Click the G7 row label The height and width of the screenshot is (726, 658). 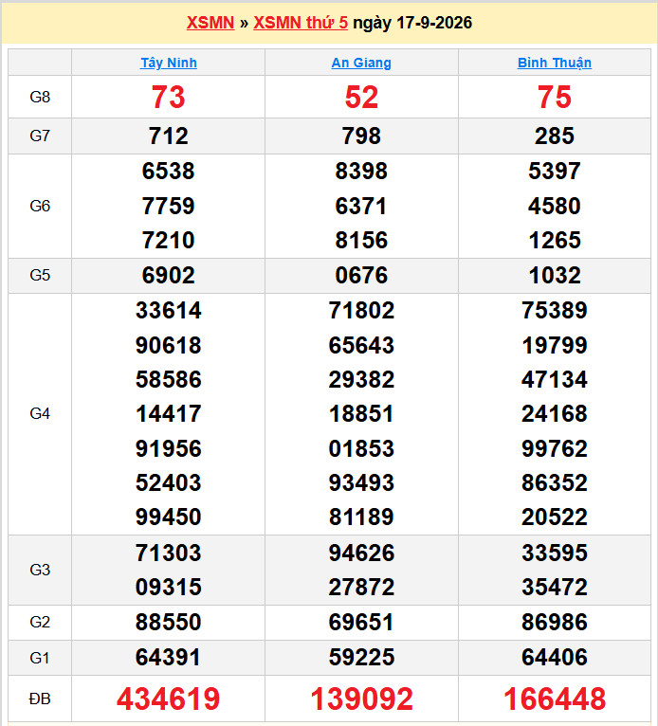40,136
